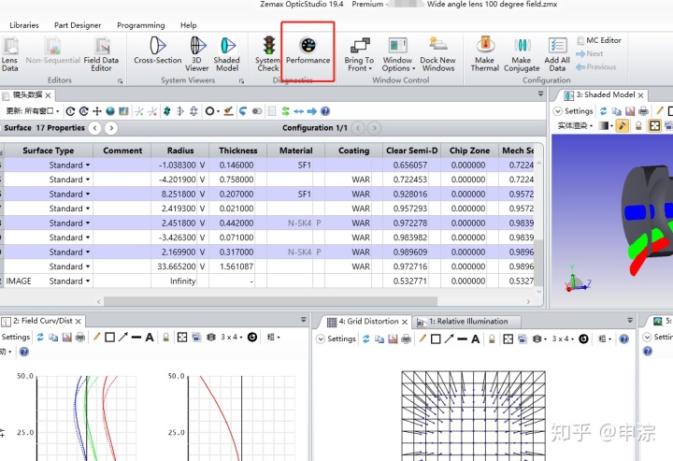Go to previous surface in Surface 17 Properties
Viewport: 673px width, 461px height.
[94, 128]
